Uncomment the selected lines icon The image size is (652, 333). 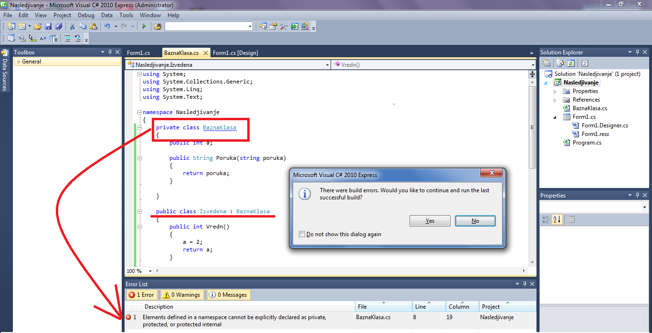click(78, 38)
